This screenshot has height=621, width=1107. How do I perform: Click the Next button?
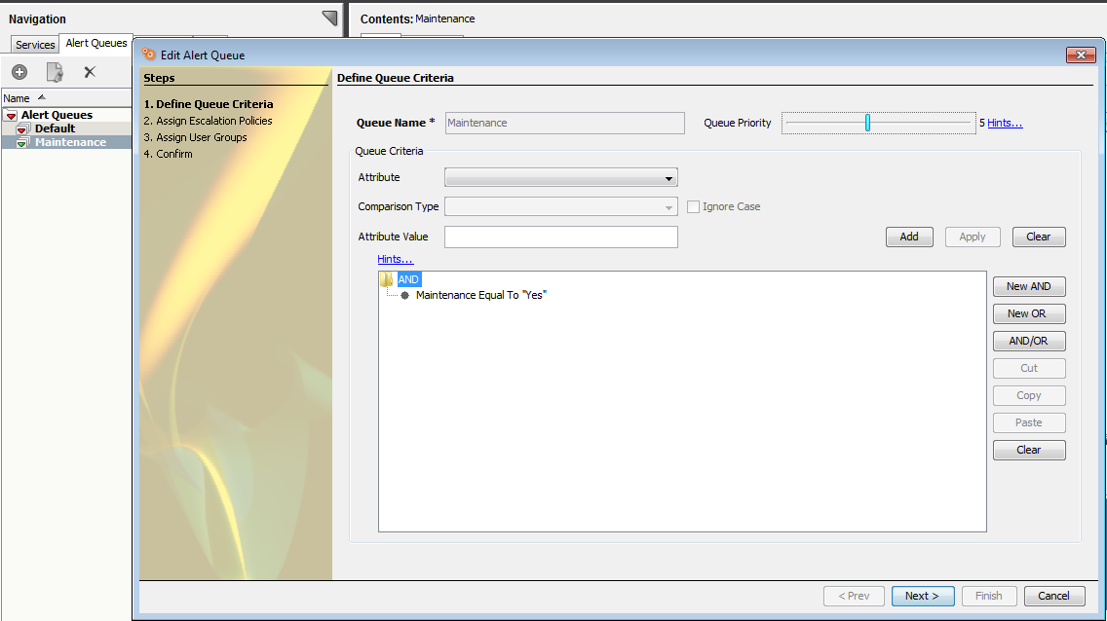(x=922, y=596)
